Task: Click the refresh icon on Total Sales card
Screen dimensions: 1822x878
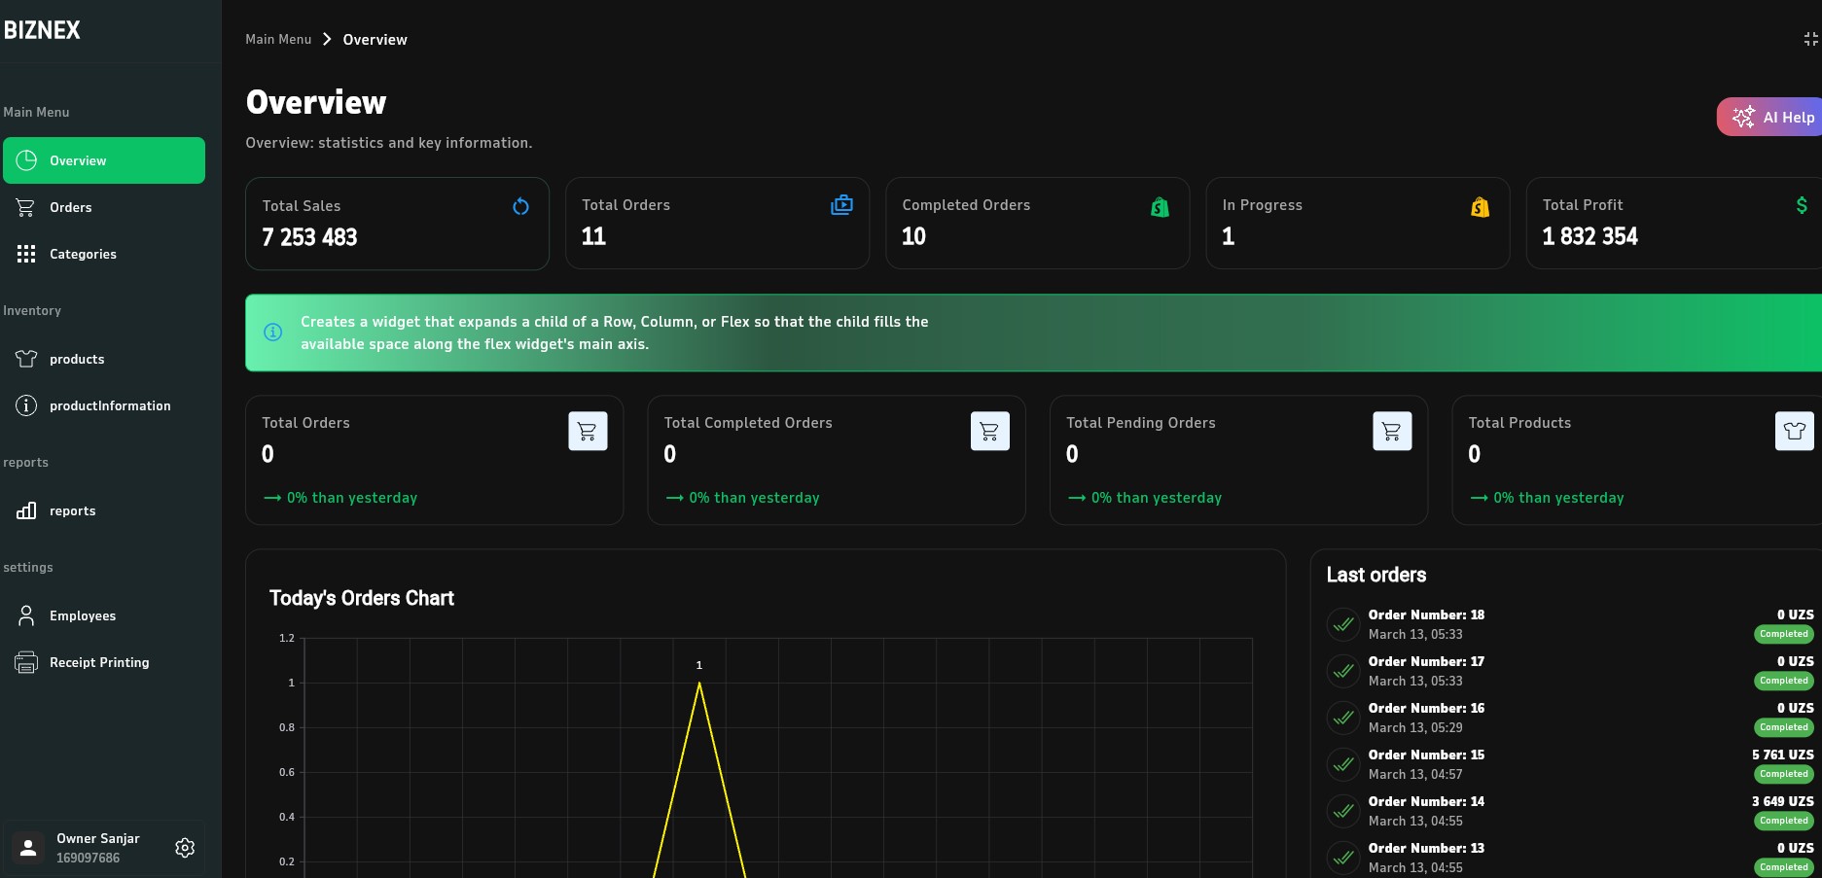Action: (520, 206)
